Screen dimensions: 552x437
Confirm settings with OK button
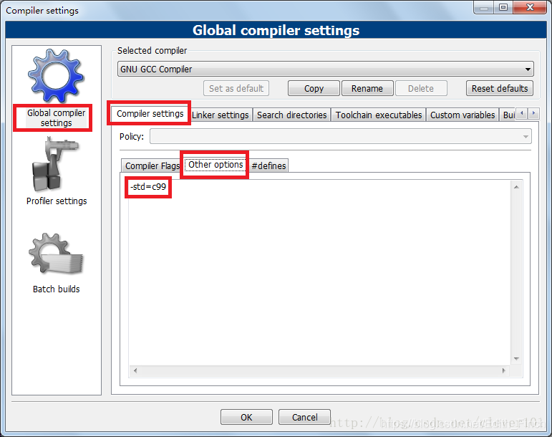tap(246, 417)
